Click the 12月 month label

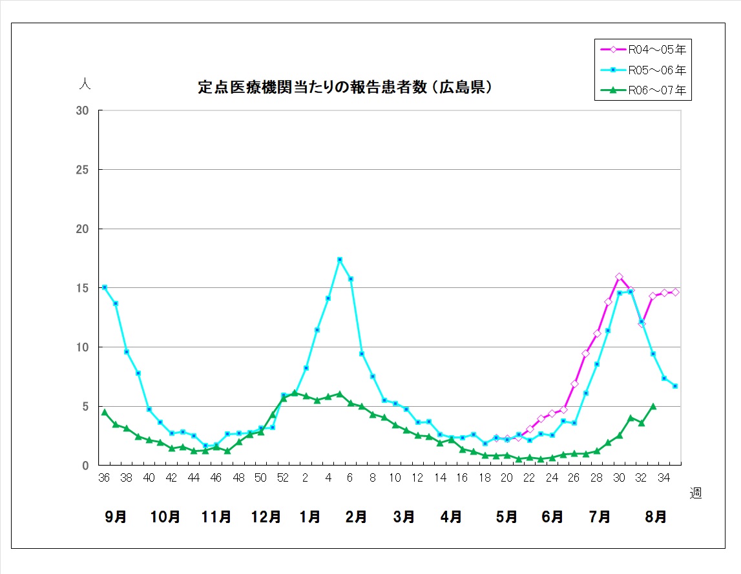click(x=266, y=517)
